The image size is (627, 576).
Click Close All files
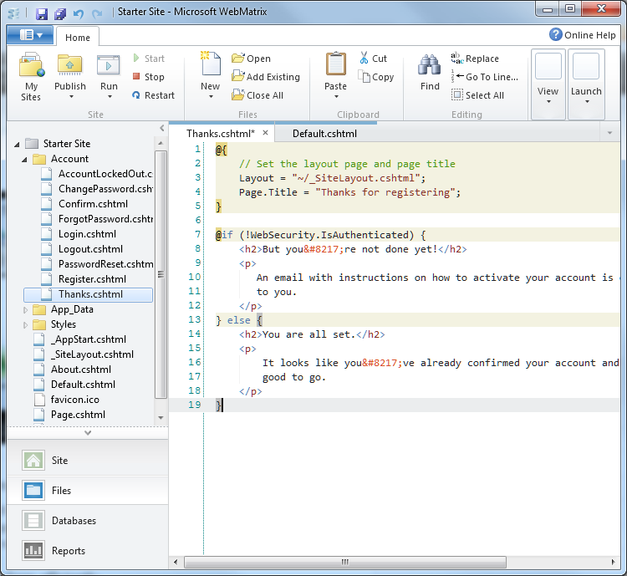(x=257, y=95)
